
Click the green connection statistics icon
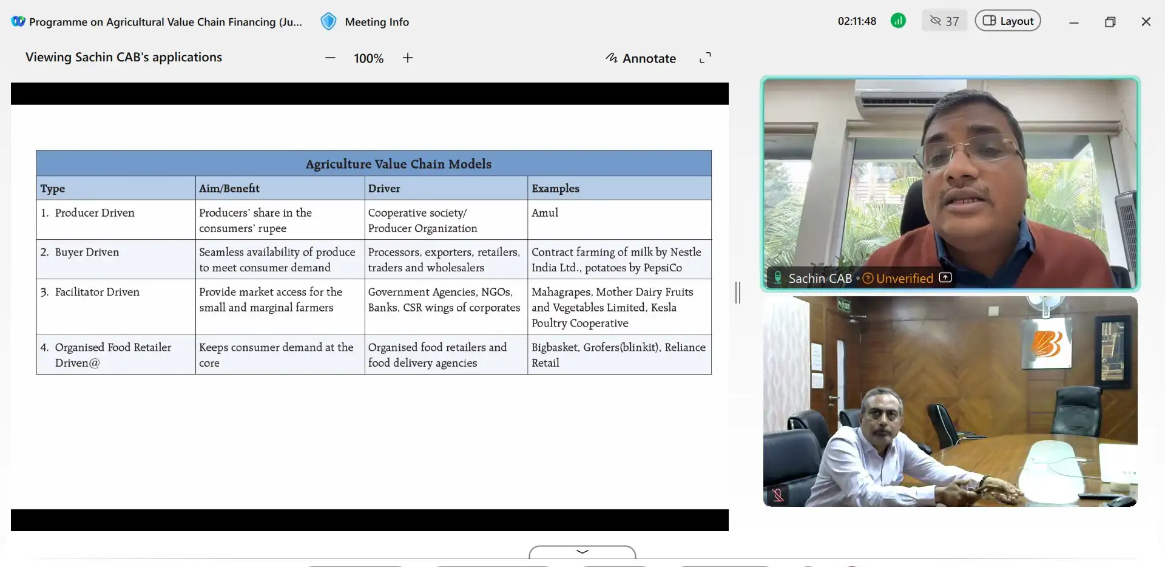pos(898,21)
